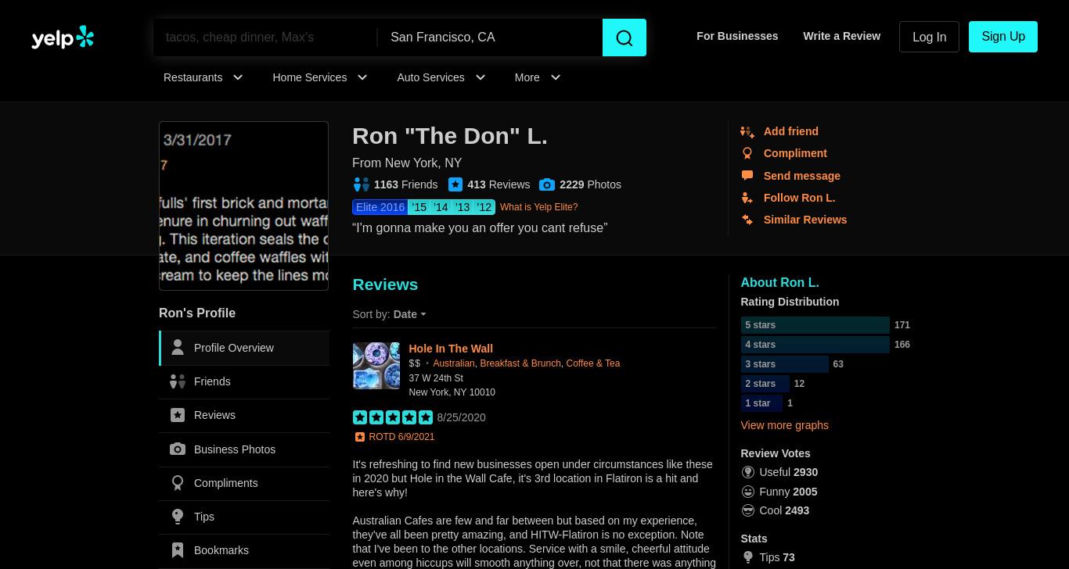The height and width of the screenshot is (569, 1069).
Task: Click Ron's profile photo thumbnail
Action: [x=244, y=206]
